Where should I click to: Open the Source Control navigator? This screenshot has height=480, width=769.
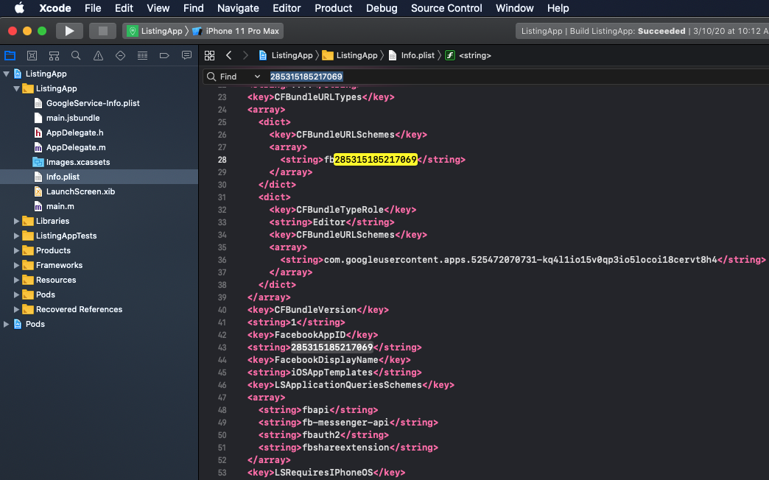click(32, 56)
